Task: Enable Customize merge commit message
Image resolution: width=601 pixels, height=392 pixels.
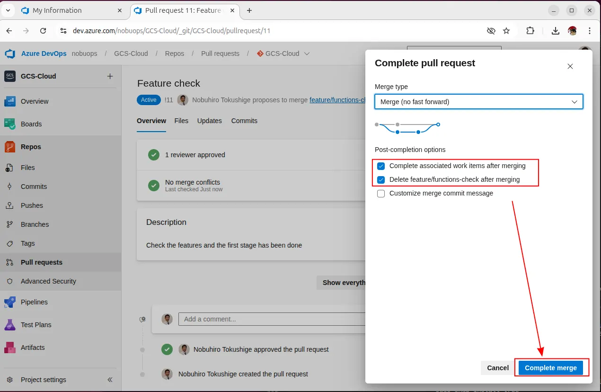Action: (381, 194)
